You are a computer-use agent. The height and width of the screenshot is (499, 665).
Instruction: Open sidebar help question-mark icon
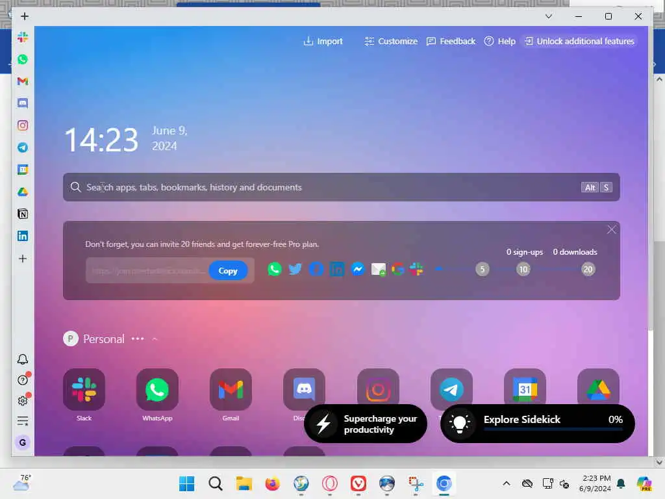tap(23, 379)
